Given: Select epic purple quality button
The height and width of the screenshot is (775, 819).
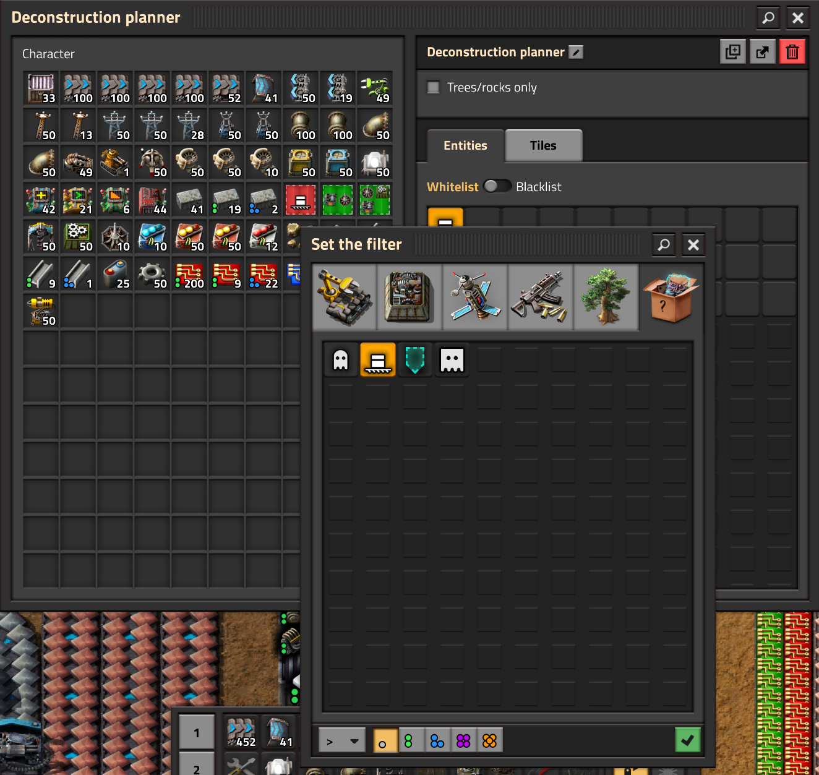Looking at the screenshot, I should (463, 740).
